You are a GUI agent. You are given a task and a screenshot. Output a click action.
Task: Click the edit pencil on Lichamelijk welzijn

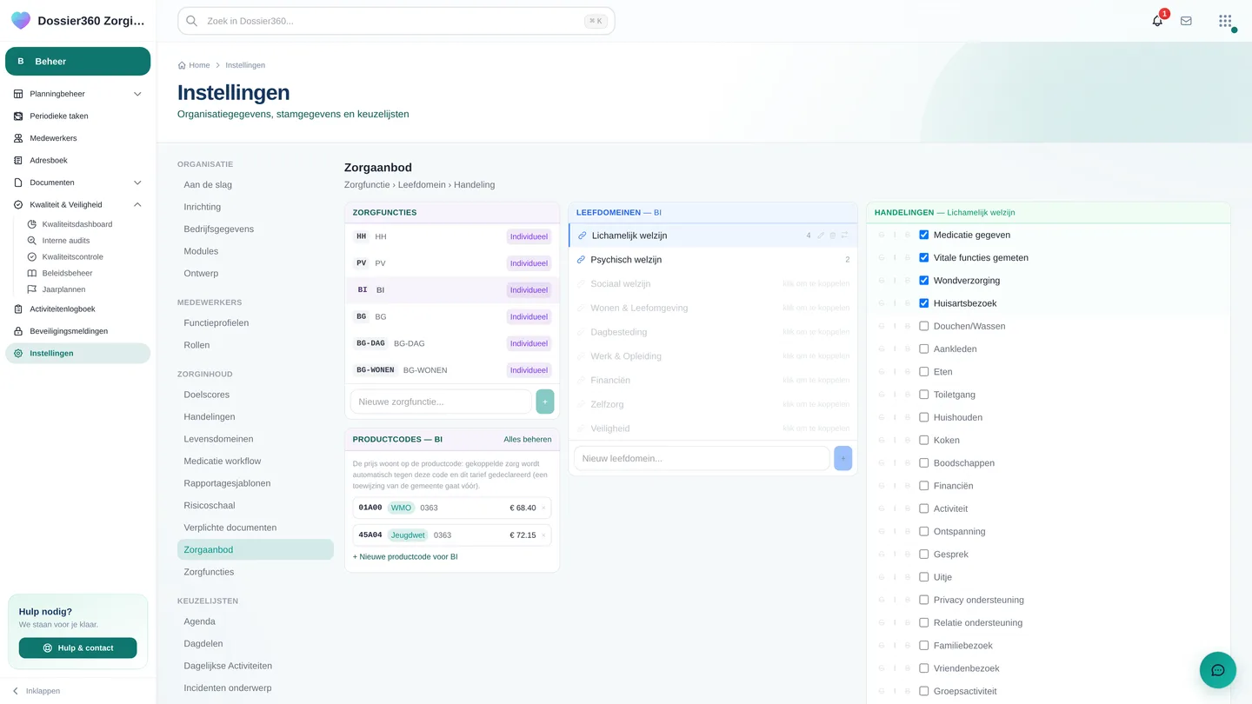tap(821, 236)
